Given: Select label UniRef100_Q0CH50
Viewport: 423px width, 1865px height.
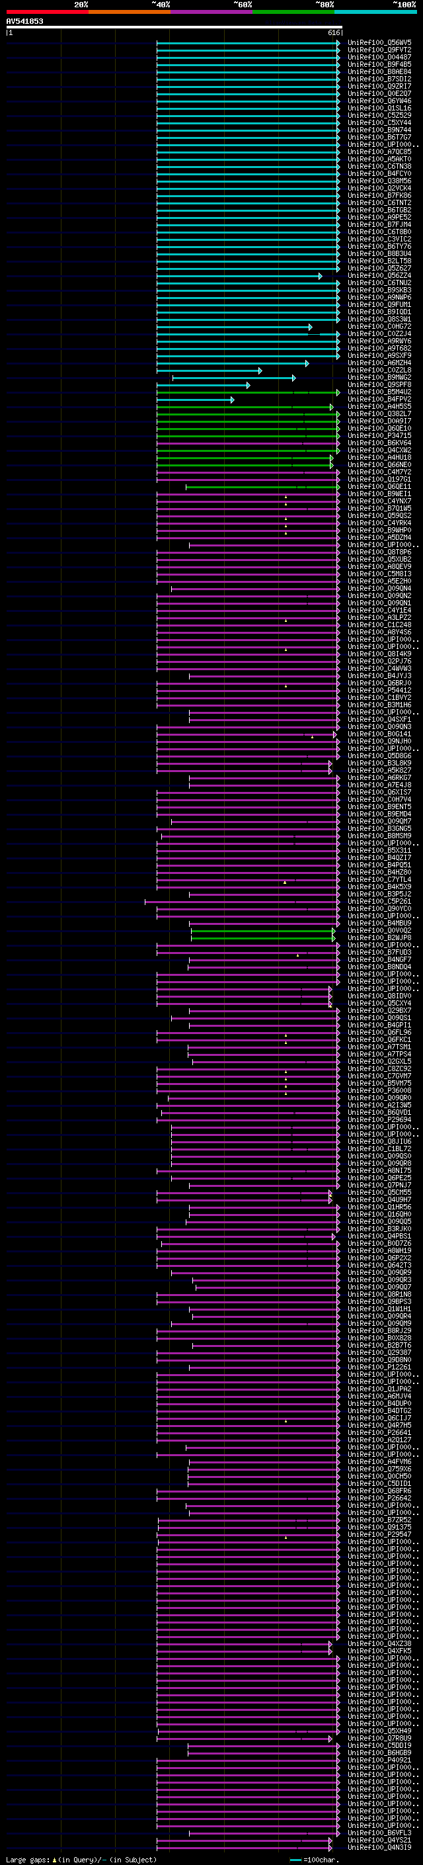Looking at the screenshot, I should (x=379, y=1476).
